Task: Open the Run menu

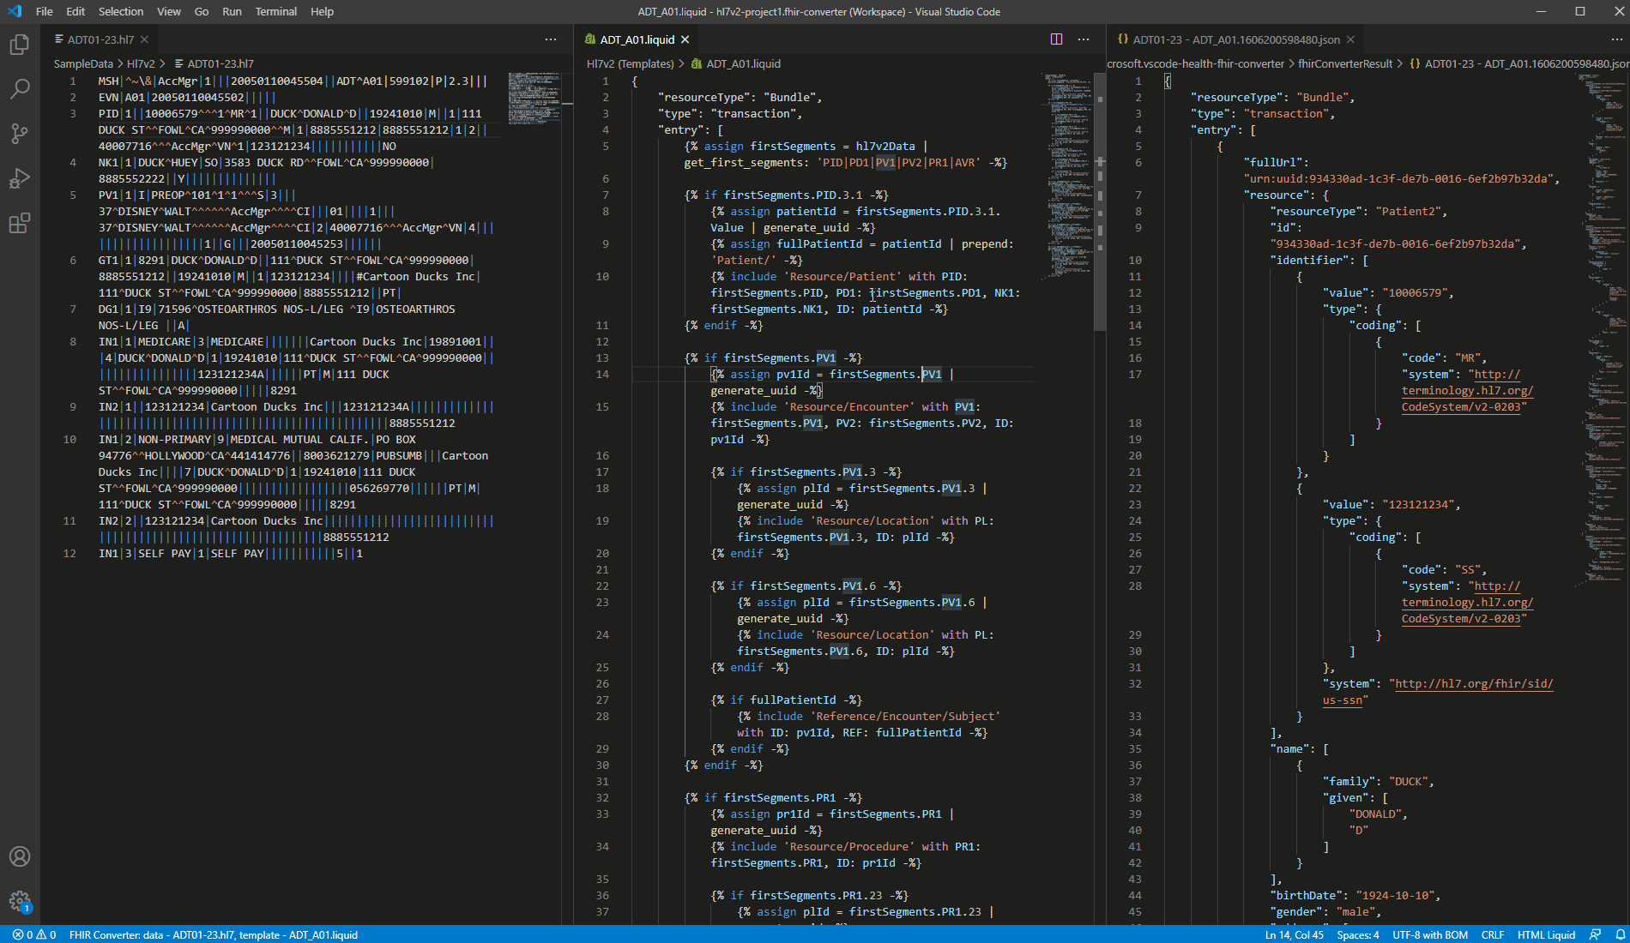Action: 232,11
